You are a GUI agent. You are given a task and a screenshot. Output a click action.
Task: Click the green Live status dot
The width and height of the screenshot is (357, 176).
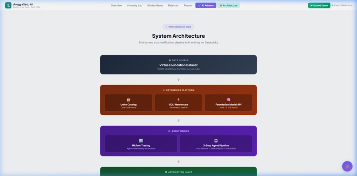(332, 5)
